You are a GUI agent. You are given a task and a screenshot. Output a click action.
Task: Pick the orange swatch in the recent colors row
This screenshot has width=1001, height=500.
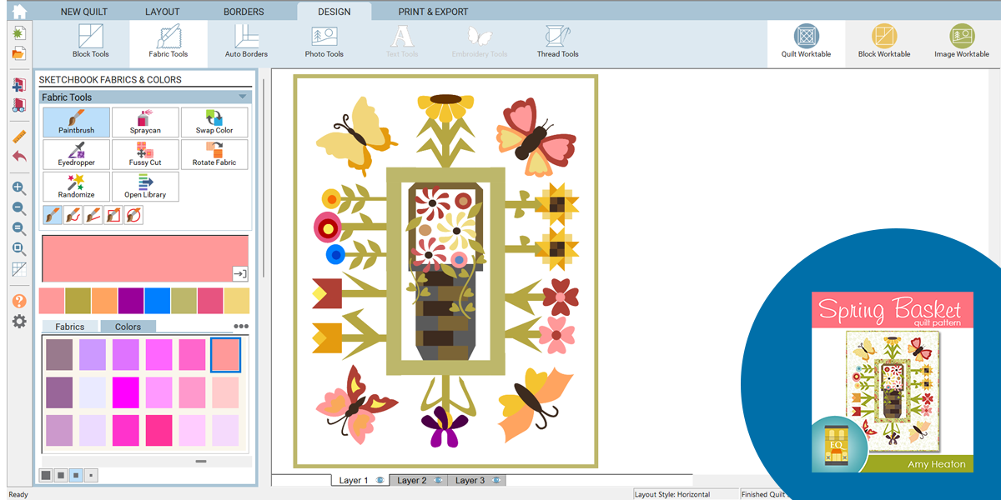(x=104, y=301)
